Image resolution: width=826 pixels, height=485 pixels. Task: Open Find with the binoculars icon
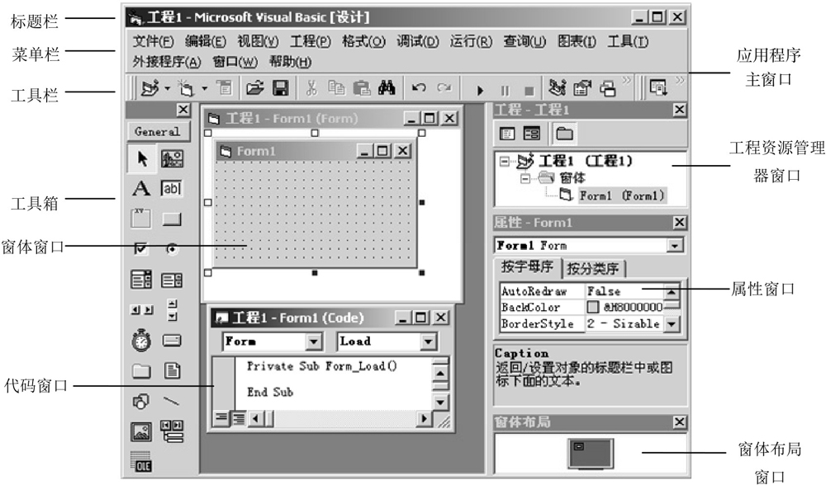(x=387, y=88)
